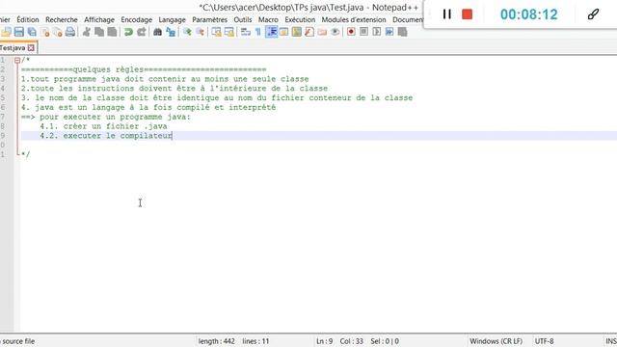Toggle show all characters pilcrow icon
Screen dimensions: 617x347
[x=258, y=32]
